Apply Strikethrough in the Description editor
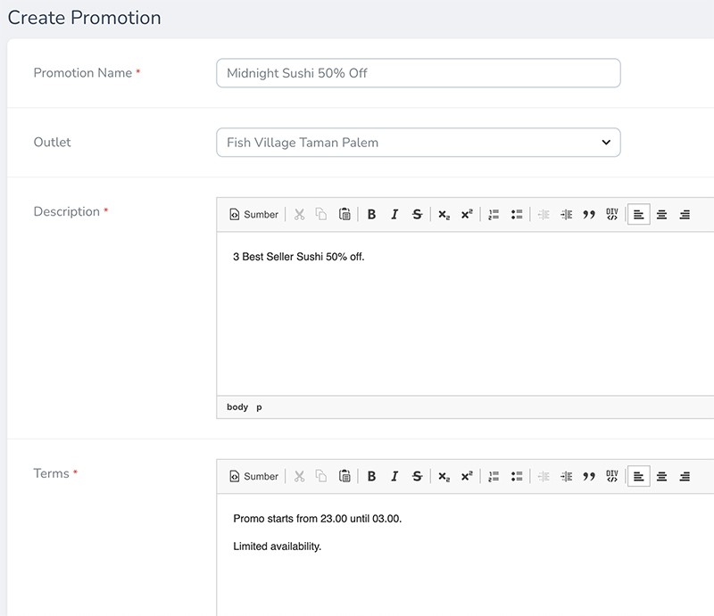 tap(417, 215)
